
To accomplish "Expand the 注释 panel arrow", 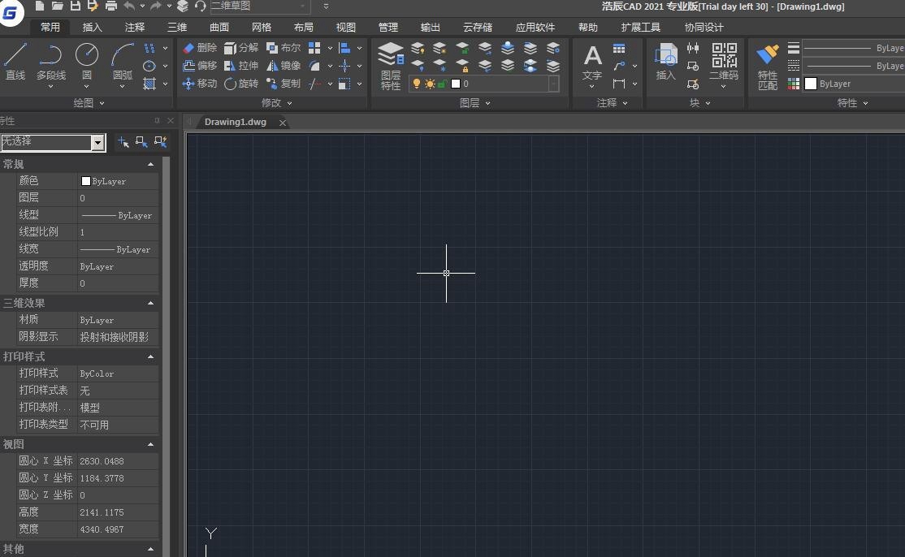I will [625, 103].
